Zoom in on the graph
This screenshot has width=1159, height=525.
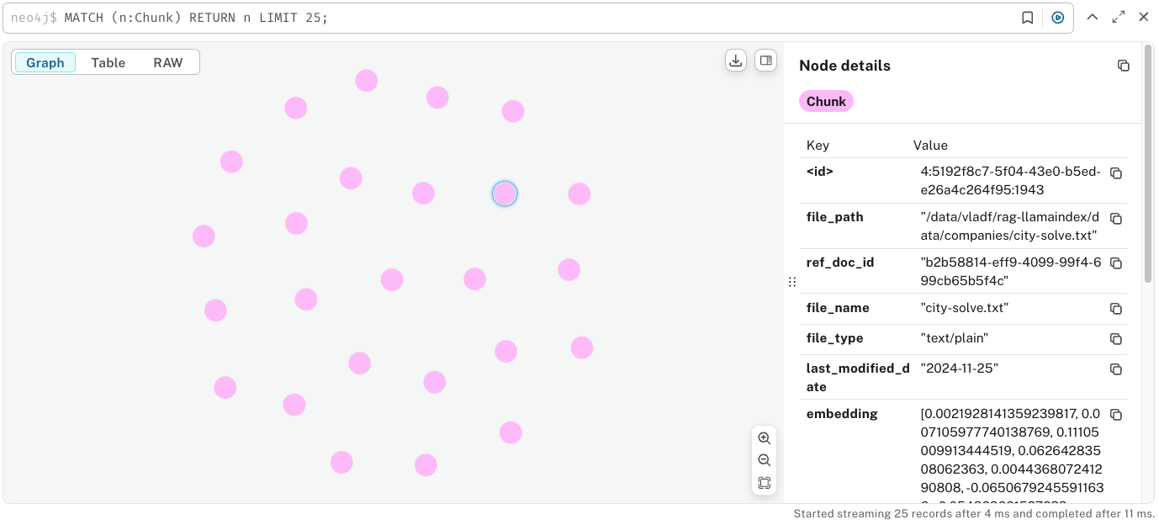[765, 438]
